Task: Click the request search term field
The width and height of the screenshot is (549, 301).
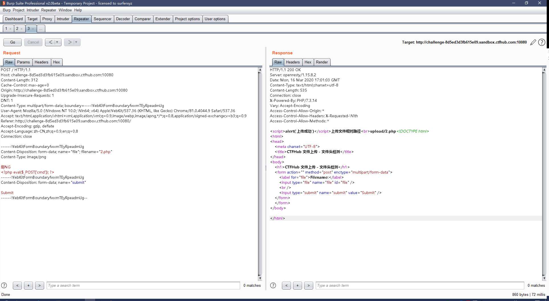Action: click(143, 285)
